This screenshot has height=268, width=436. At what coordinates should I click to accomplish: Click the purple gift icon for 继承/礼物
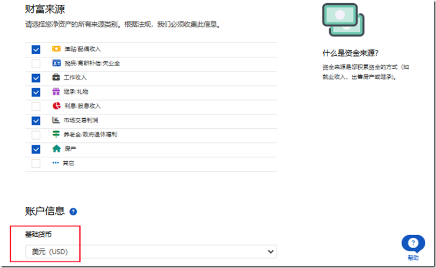[x=56, y=92]
